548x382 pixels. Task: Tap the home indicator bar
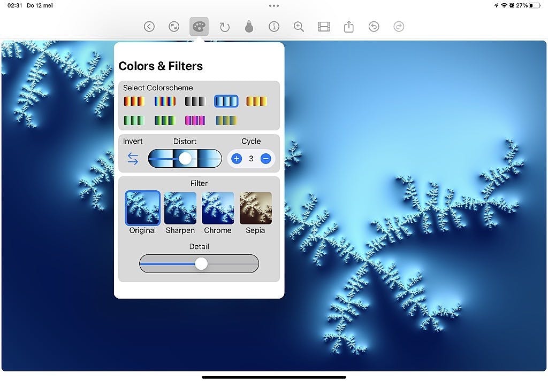point(274,377)
